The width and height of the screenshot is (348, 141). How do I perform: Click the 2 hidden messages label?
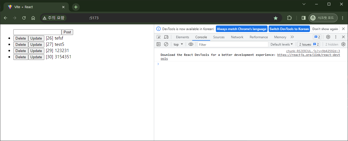(x=332, y=44)
